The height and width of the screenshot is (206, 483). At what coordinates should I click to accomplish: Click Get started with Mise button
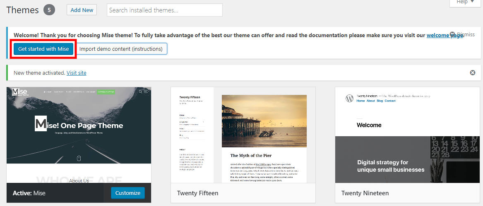click(43, 49)
